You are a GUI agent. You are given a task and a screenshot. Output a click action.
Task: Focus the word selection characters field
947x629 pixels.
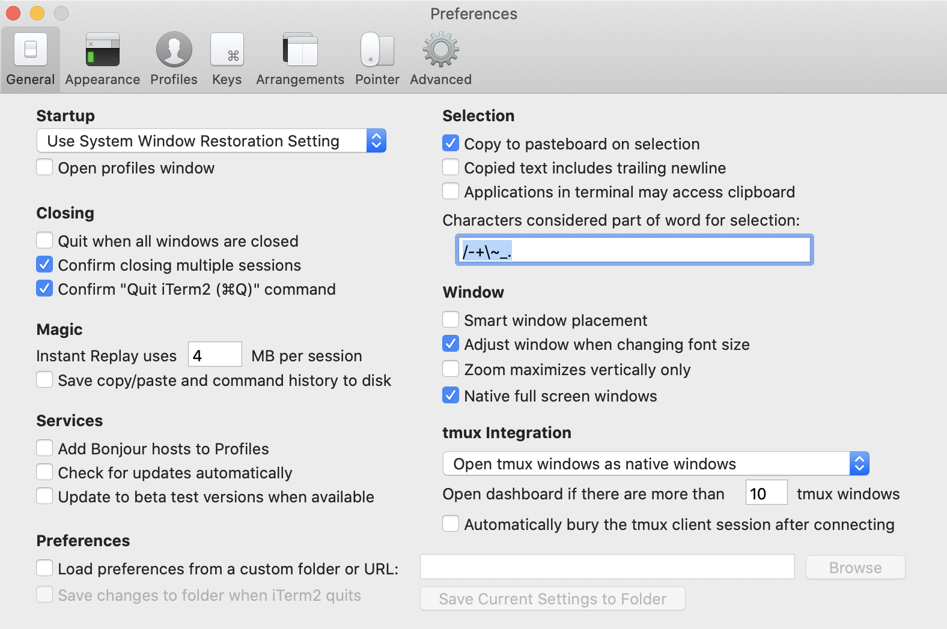(635, 250)
